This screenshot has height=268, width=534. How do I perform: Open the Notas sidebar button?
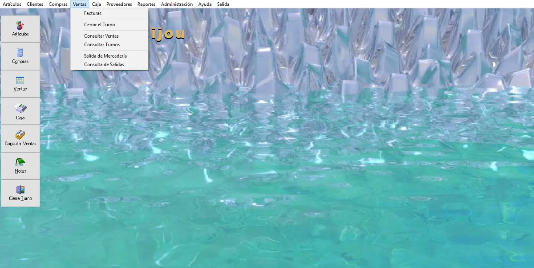click(20, 166)
